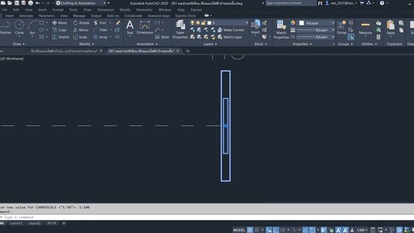414x233 pixels.
Task: Expand the Draw panel
Action: pyautogui.click(x=19, y=44)
